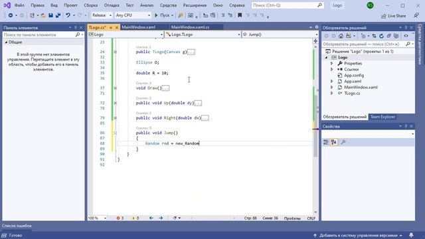Expand the collapsed Draw() method
The height and width of the screenshot is (239, 425).
[115, 88]
